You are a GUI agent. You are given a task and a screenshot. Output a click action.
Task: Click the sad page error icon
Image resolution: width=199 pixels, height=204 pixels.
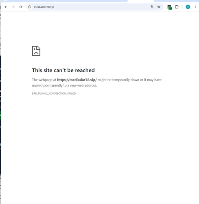[x=36, y=51]
